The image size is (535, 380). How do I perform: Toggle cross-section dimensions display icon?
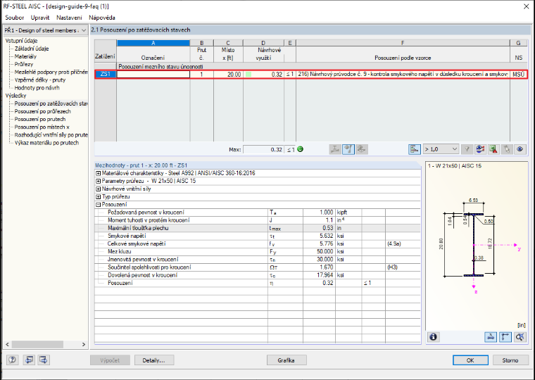tap(491, 337)
